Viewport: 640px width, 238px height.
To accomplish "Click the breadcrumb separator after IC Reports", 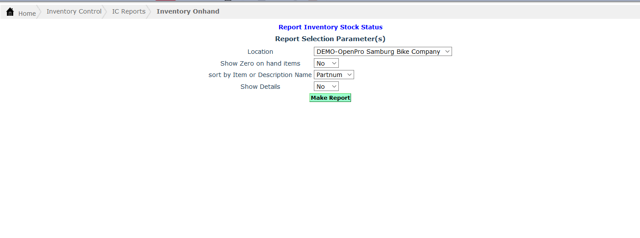I will (x=149, y=12).
